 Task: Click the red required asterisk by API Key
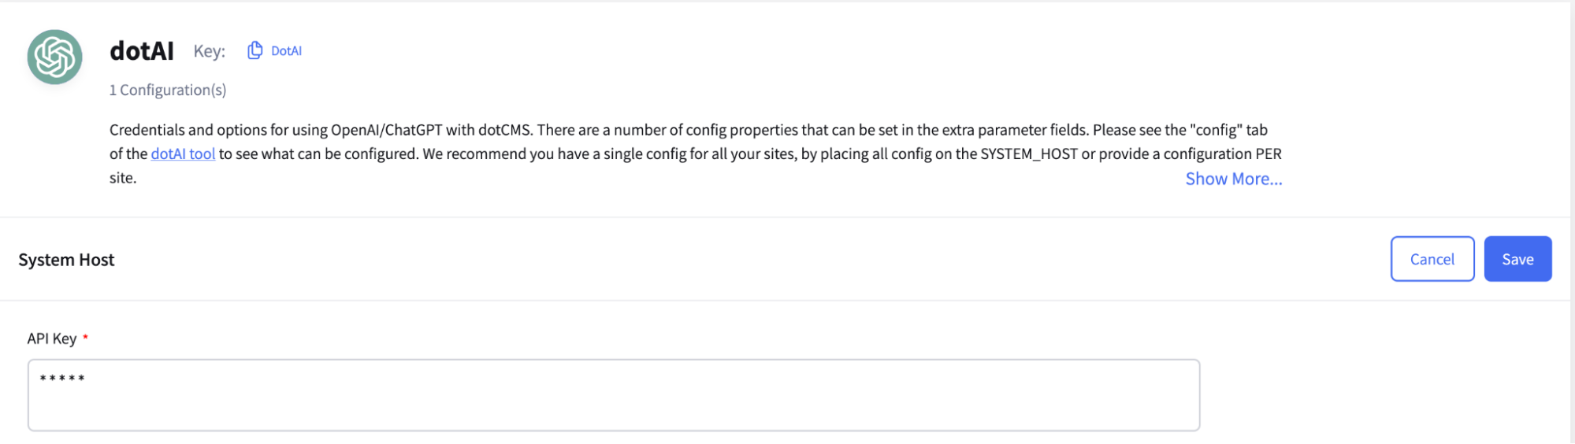pos(85,338)
